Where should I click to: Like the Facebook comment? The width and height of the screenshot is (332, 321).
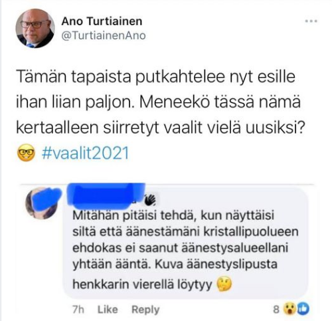(x=108, y=309)
